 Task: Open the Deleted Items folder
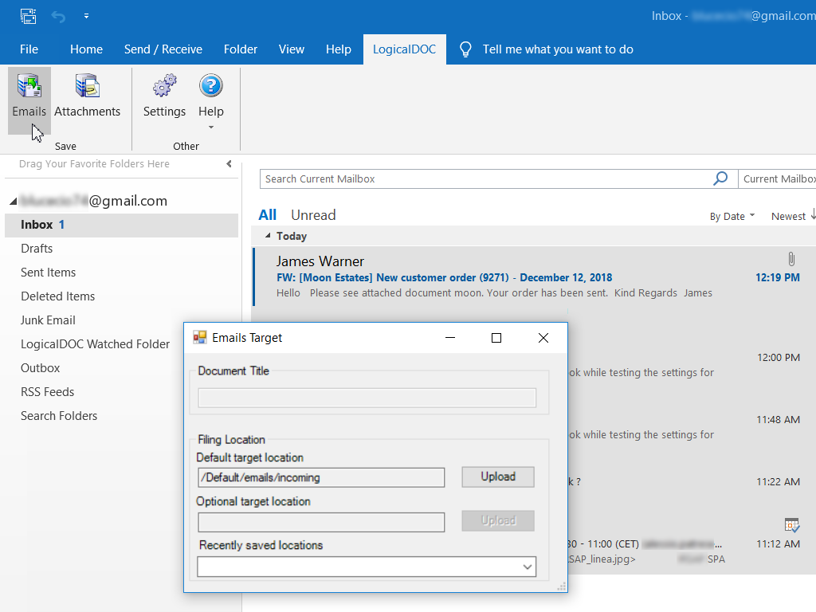pyautogui.click(x=57, y=296)
